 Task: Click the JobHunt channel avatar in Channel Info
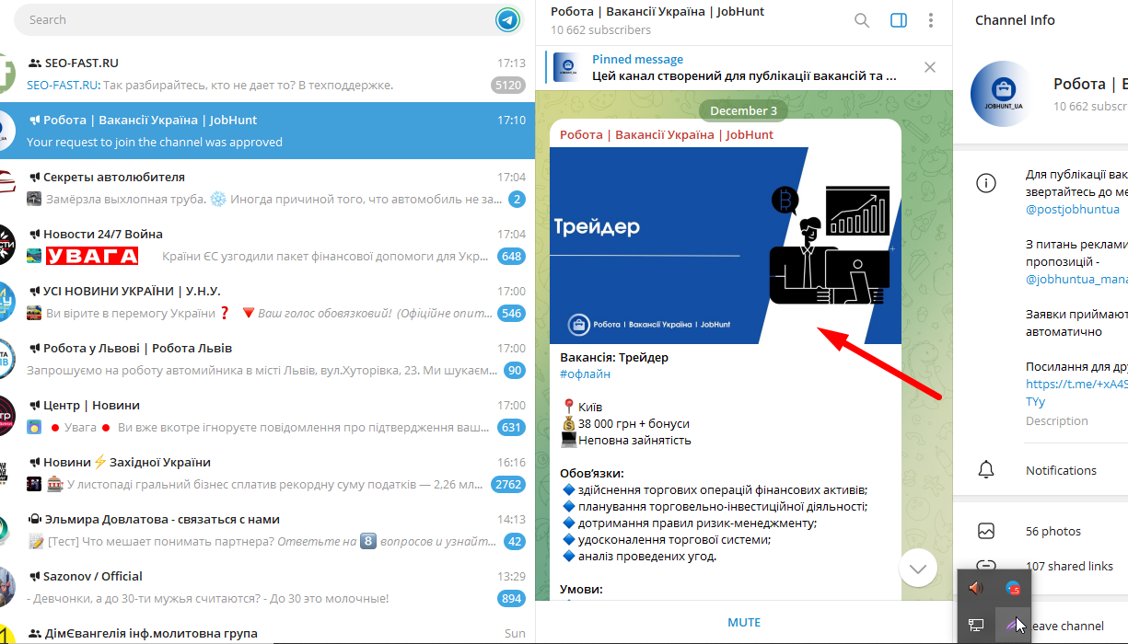click(1004, 94)
